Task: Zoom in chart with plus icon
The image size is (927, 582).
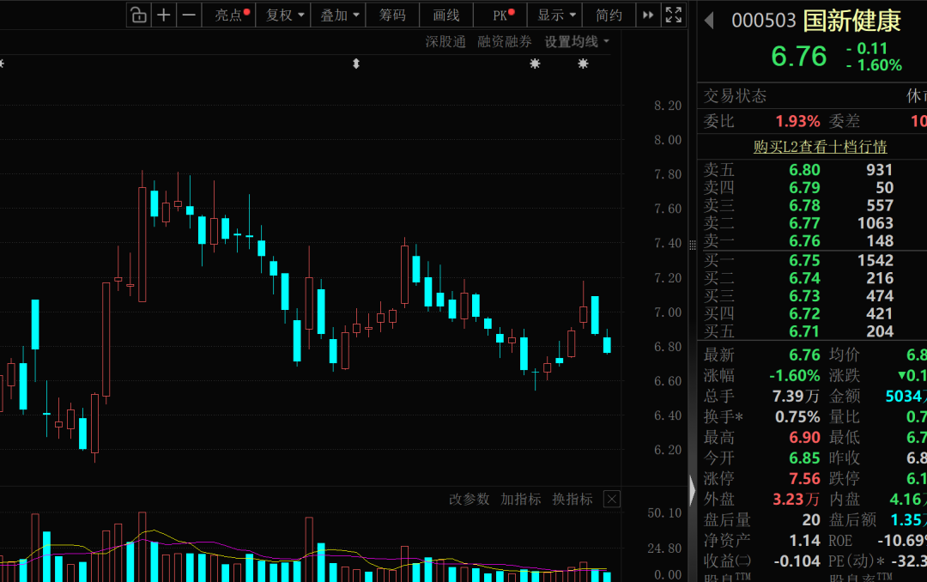Action: pyautogui.click(x=164, y=15)
